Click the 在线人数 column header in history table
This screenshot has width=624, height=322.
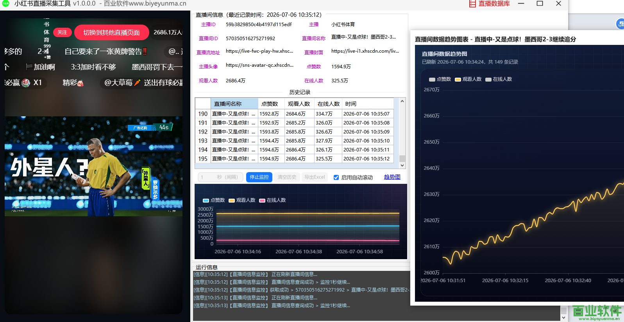pyautogui.click(x=329, y=104)
